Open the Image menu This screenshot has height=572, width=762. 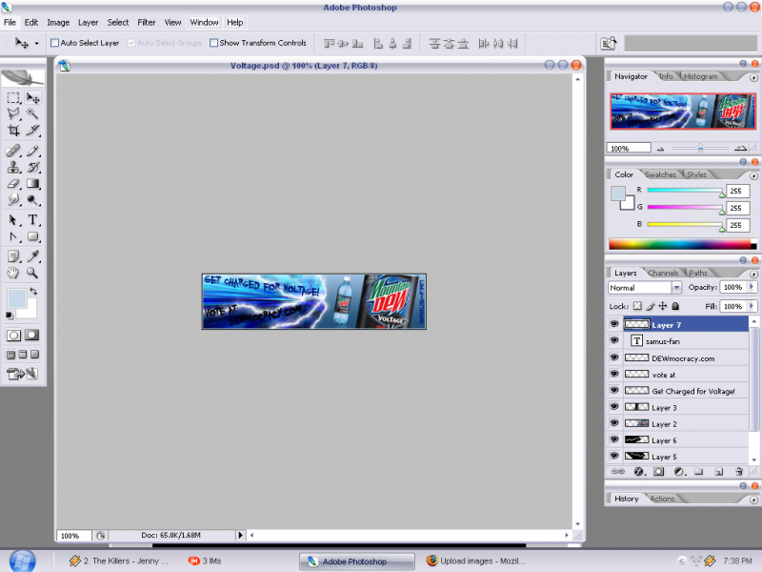58,22
